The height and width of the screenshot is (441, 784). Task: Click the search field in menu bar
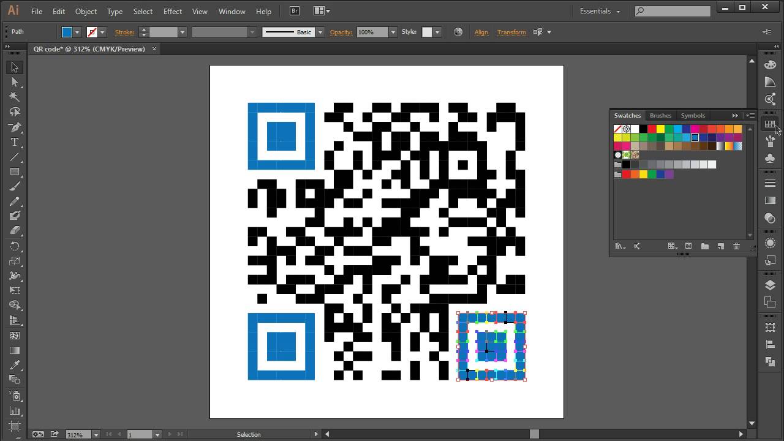point(673,11)
